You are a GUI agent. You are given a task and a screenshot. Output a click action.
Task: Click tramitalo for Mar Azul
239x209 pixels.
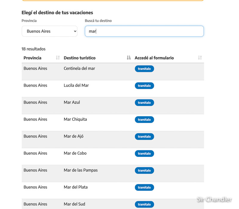(x=144, y=103)
